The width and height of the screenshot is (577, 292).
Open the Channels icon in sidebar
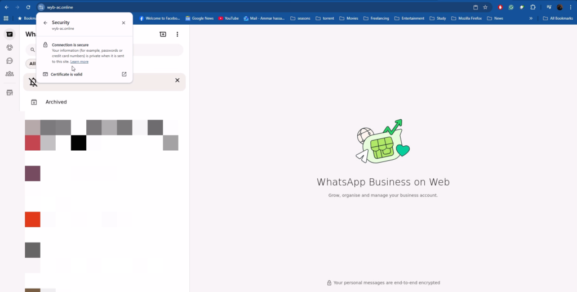(x=10, y=61)
